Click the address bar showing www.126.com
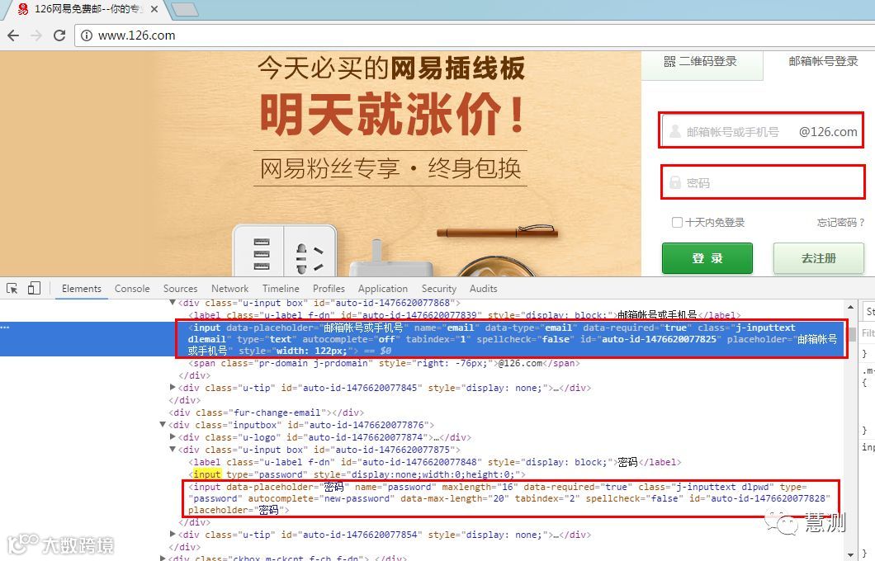The width and height of the screenshot is (875, 561). coord(475,35)
